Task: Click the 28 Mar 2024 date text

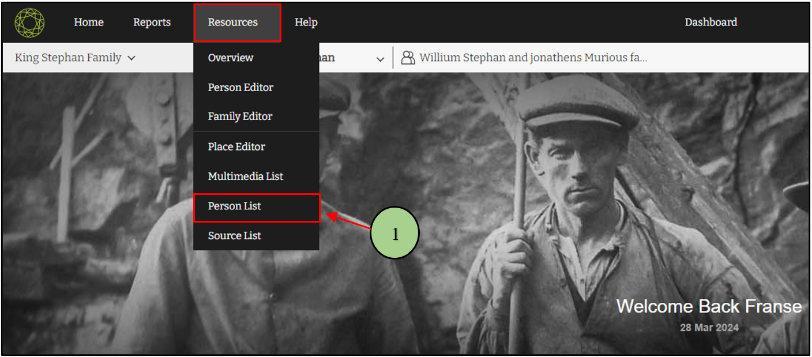Action: [x=709, y=328]
